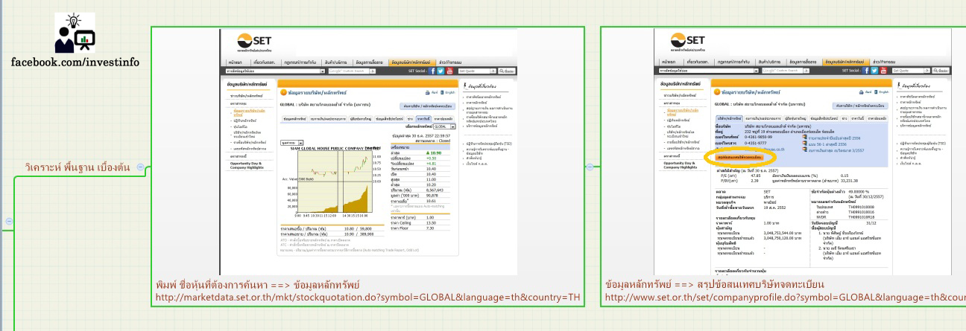Image resolution: width=966 pixels, height=331 pixels.
Task: Click print icon in company profile screenshot
Action: tap(861, 92)
